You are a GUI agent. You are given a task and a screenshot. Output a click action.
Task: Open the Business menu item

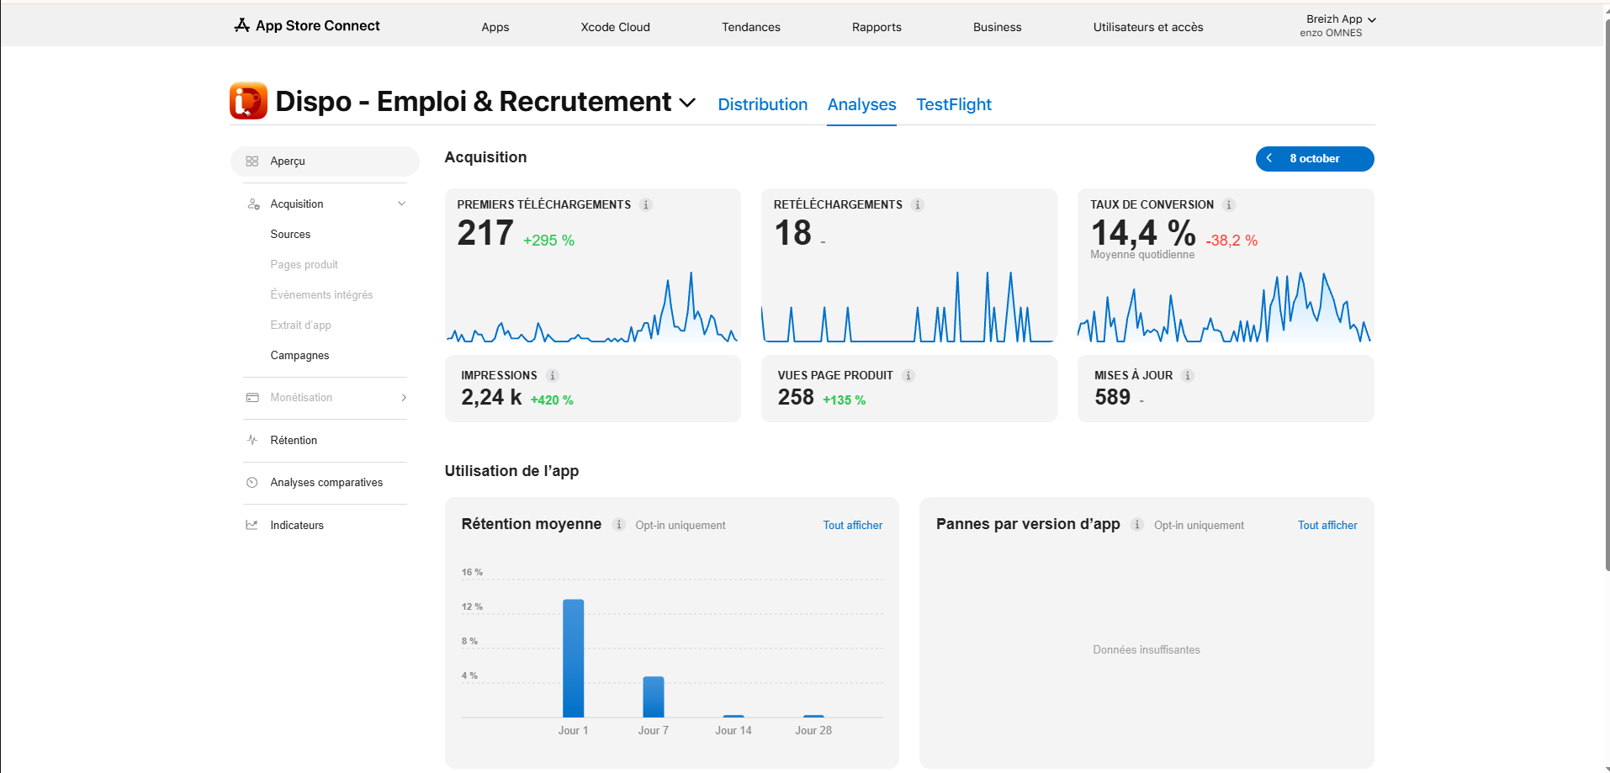(998, 27)
